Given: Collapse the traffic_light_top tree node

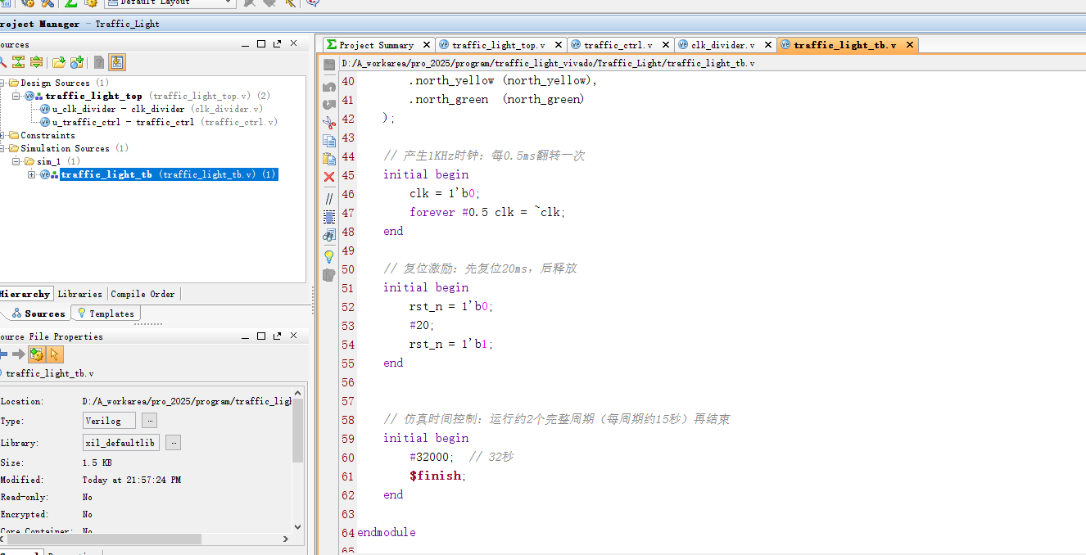Looking at the screenshot, I should (x=16, y=96).
